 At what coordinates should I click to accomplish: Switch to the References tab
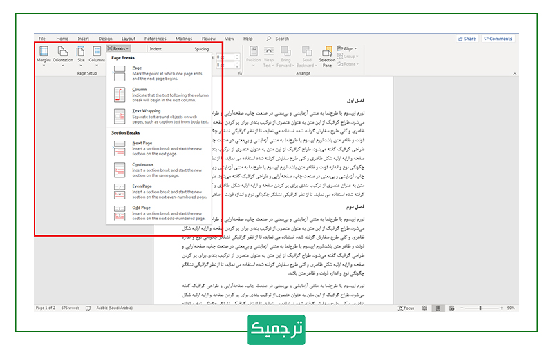point(155,39)
